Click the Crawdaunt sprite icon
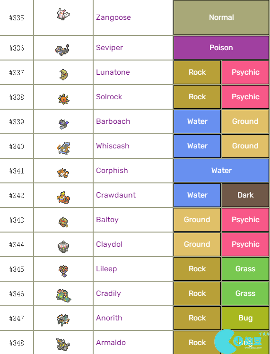270x354 pixels. click(63, 198)
